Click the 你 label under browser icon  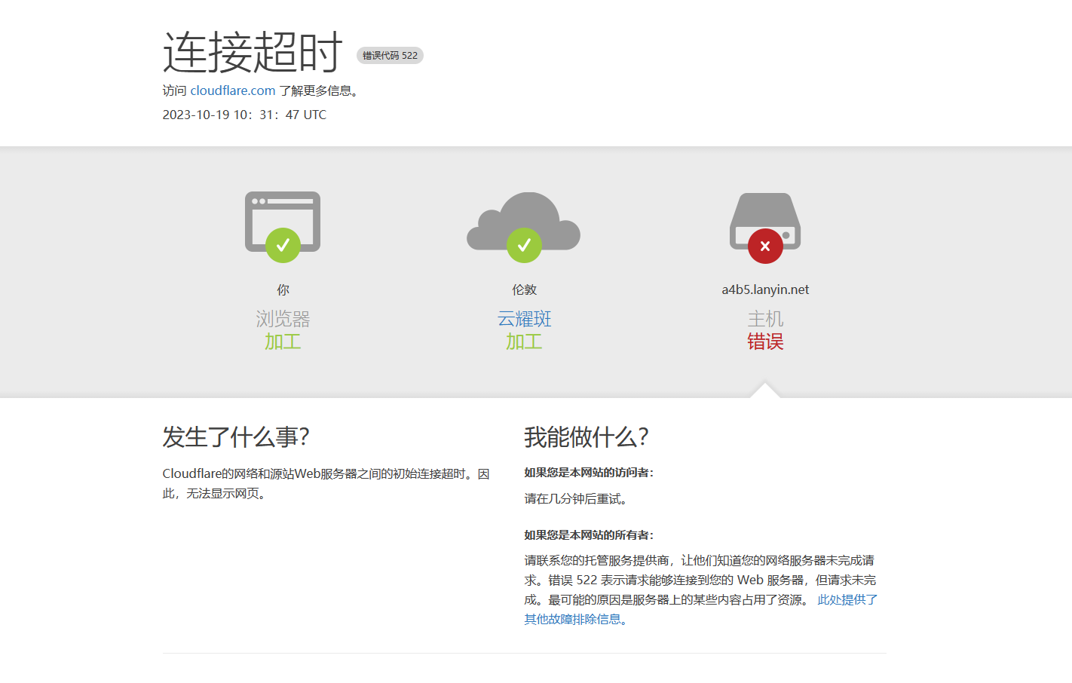(x=283, y=289)
